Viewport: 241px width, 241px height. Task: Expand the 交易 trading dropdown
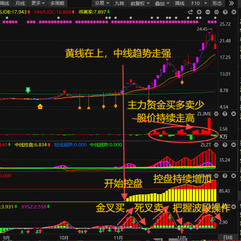pyautogui.click(x=102, y=3)
